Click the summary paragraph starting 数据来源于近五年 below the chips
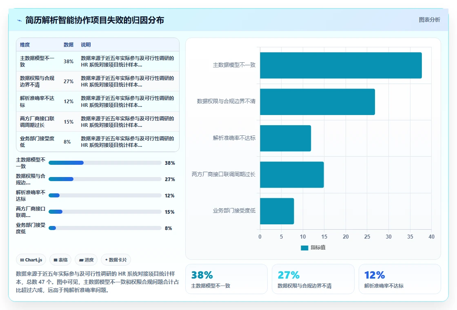The height and width of the screenshot is (310, 457). tap(98, 282)
